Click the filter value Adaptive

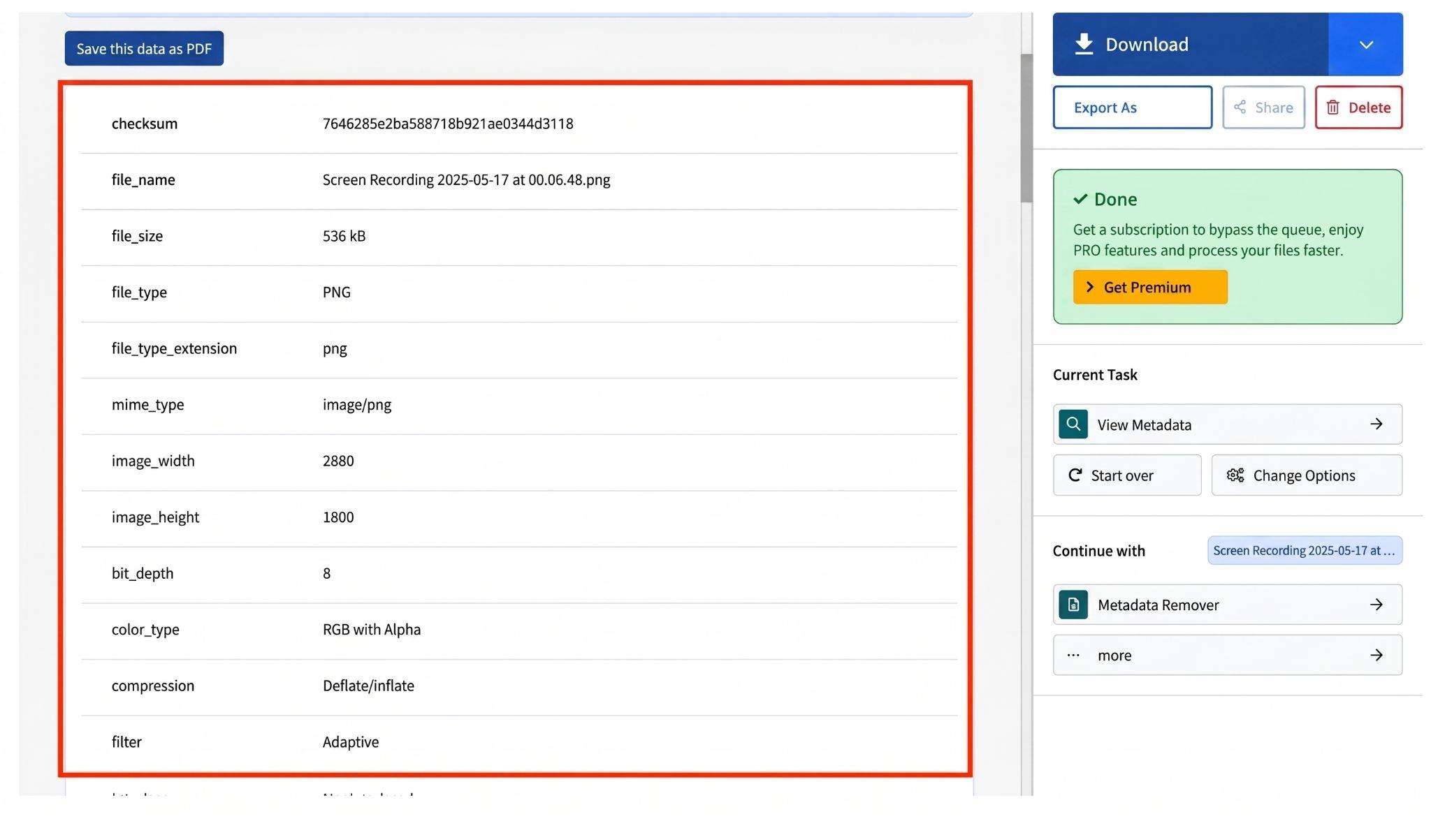(351, 742)
